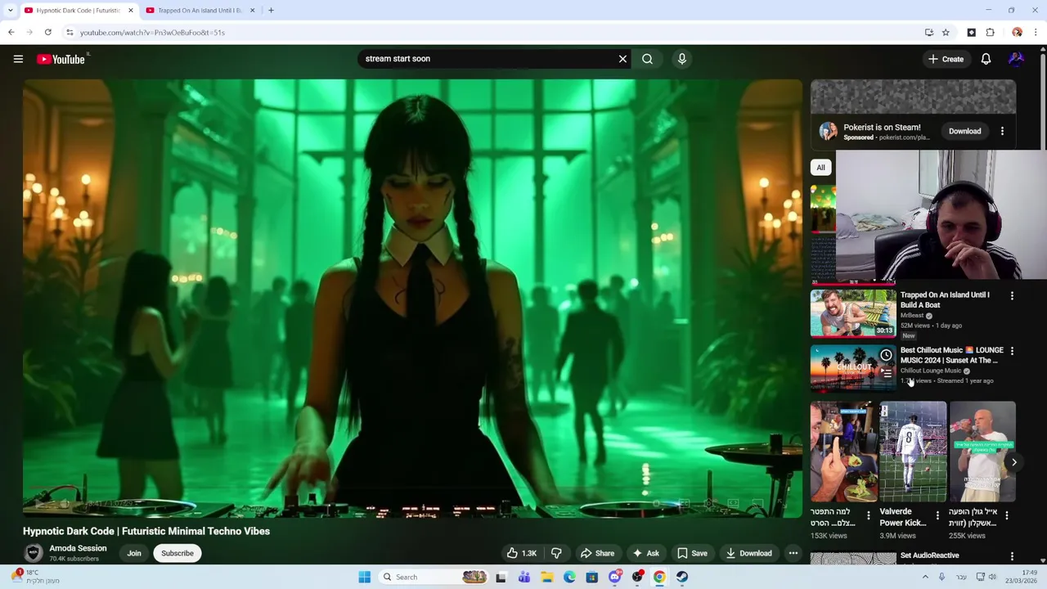Open the Valverde Power Kick short

point(913,452)
